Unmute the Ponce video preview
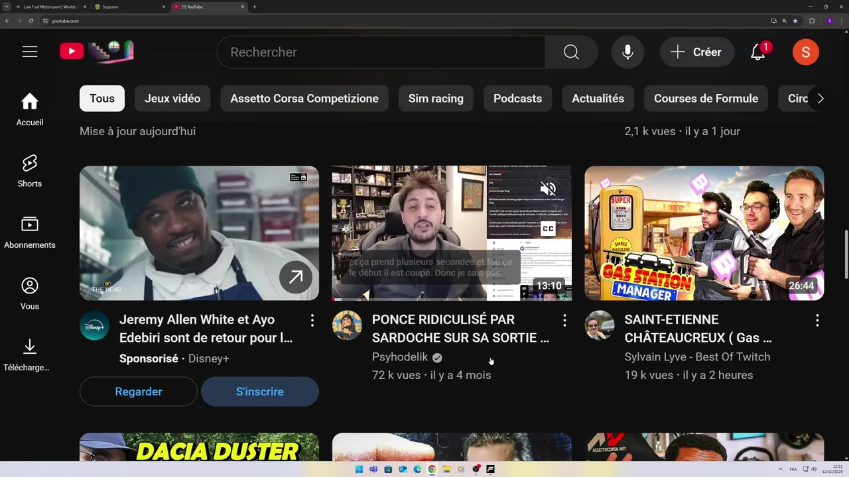Image resolution: width=849 pixels, height=477 pixels. [x=548, y=188]
